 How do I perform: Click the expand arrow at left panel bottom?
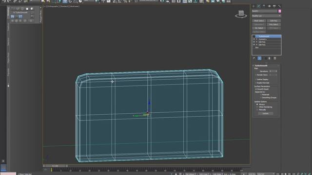tap(3, 161)
